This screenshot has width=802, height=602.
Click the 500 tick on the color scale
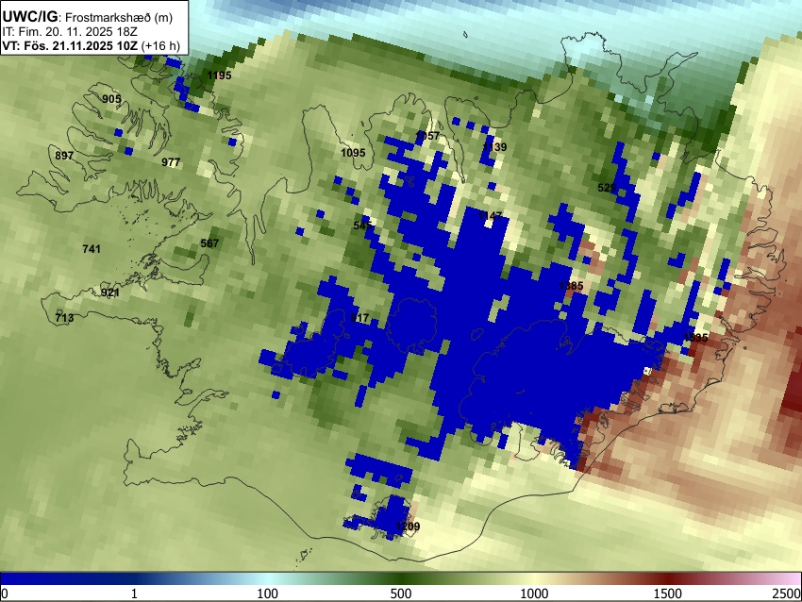point(401,594)
